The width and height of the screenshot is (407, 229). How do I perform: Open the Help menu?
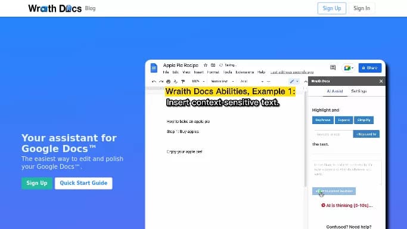tap(261, 72)
